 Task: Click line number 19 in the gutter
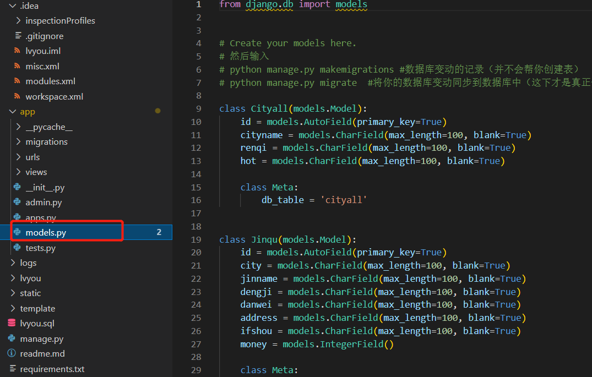point(196,239)
